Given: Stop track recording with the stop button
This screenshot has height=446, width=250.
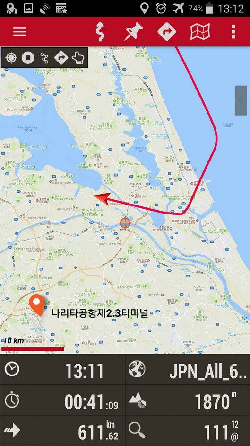Looking at the screenshot, I should click(28, 58).
